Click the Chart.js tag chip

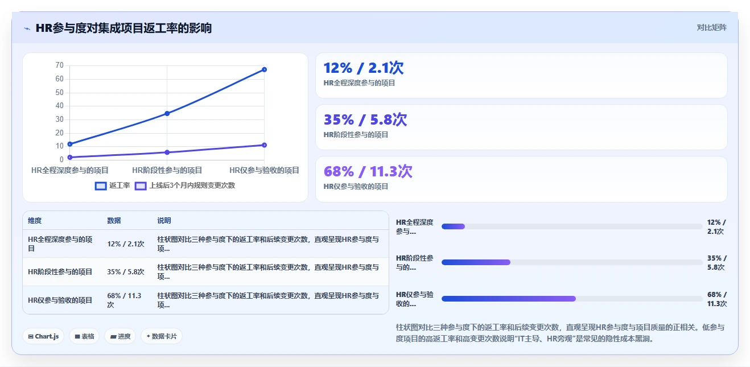click(x=43, y=336)
